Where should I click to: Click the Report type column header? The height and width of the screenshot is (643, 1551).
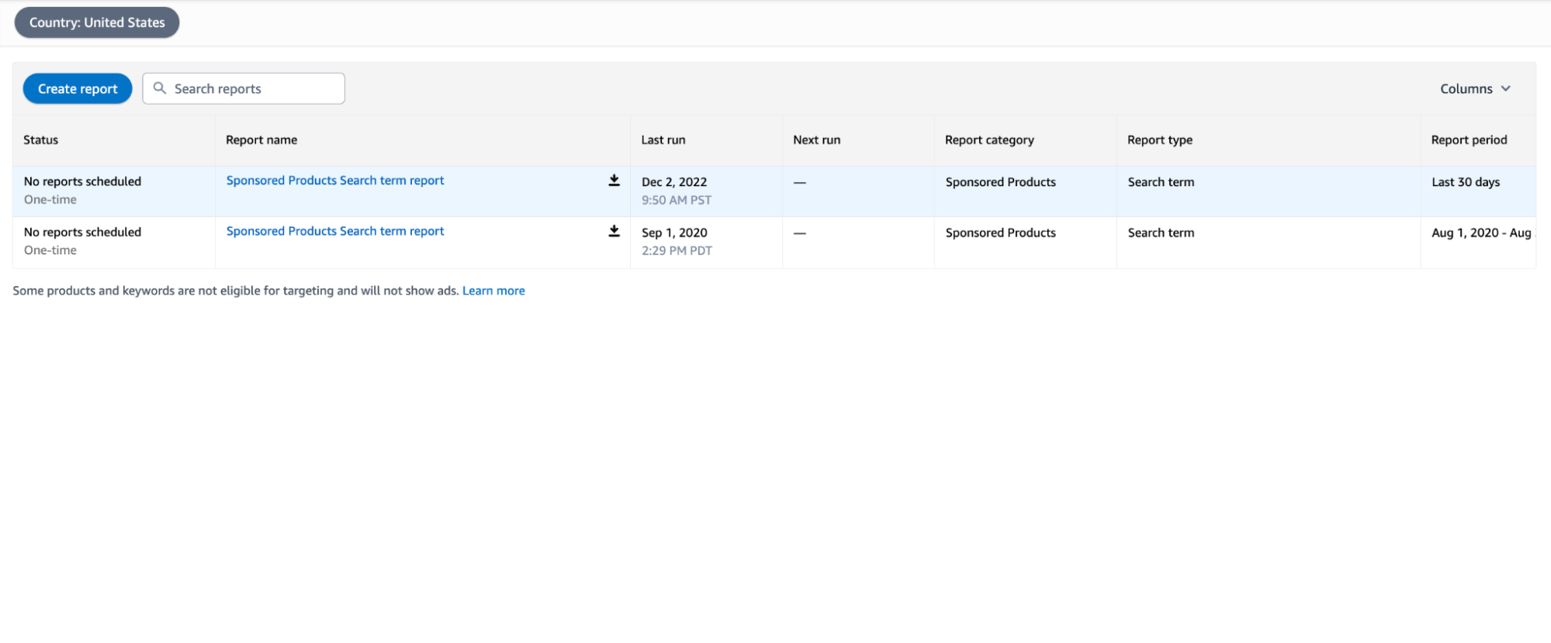1160,140
